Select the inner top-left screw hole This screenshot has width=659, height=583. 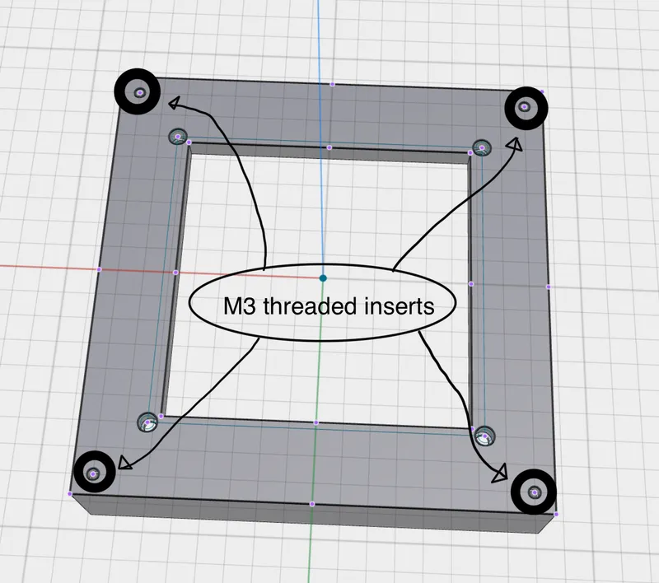point(178,137)
